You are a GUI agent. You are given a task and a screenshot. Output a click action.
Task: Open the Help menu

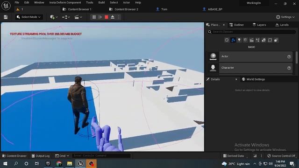pyautogui.click(x=138, y=3)
